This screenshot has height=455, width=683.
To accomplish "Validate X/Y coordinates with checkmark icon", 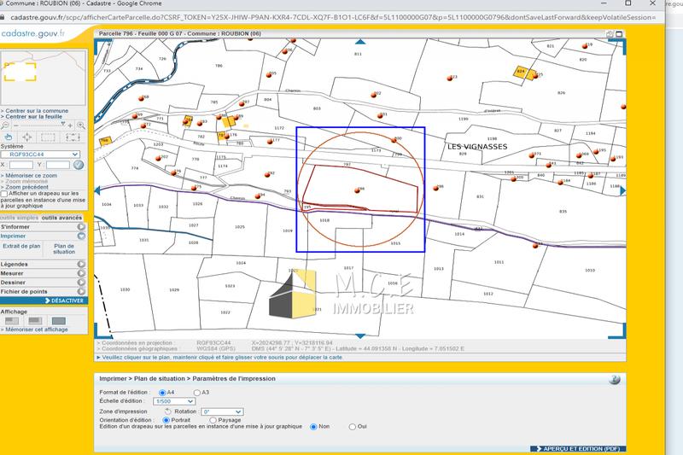I will tap(80, 165).
